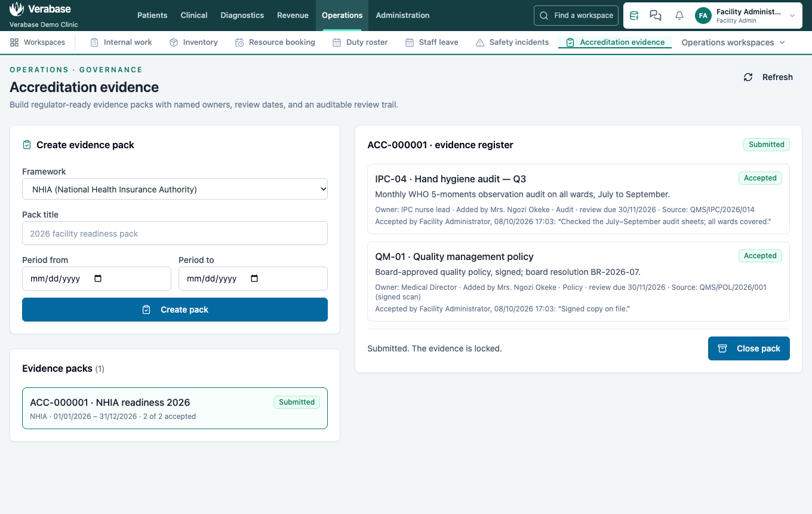Image resolution: width=812 pixels, height=514 pixels.
Task: Click the QM-01 · Quality management policy title
Action: (454, 256)
